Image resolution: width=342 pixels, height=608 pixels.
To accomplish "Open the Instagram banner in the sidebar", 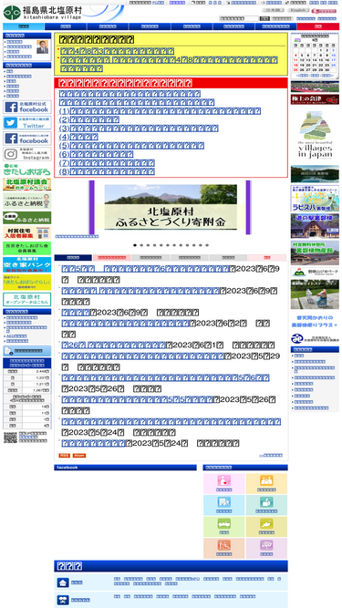I will coord(27,154).
